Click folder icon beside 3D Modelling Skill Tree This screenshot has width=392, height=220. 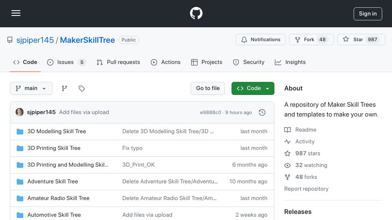(x=20, y=132)
